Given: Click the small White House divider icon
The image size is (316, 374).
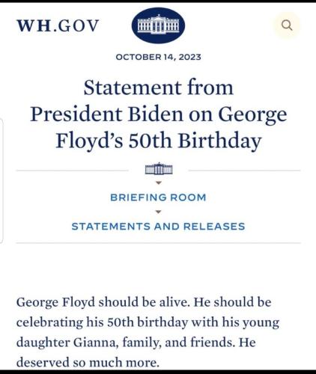Looking at the screenshot, I should click(159, 168).
